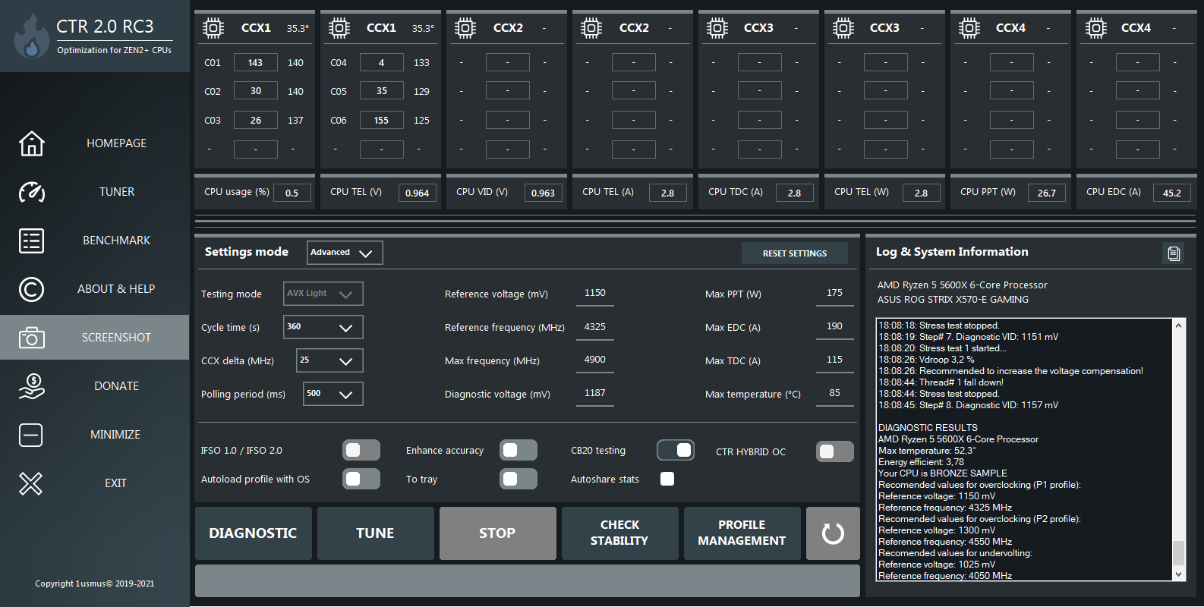Open the Testing mode AVX Light dropdown
This screenshot has width=1204, height=607.
click(323, 294)
